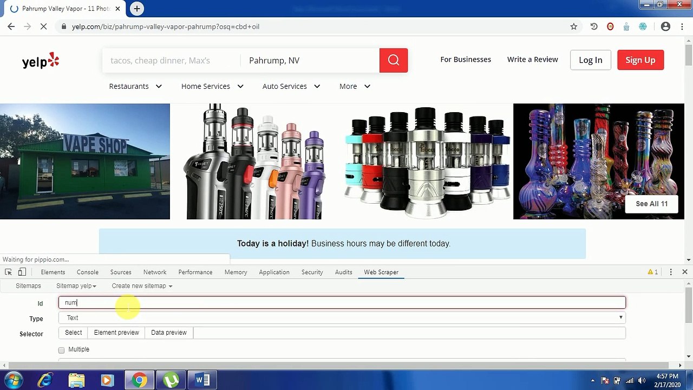The image size is (693, 390).
Task: Open the selector Type dropdown
Action: 342,317
